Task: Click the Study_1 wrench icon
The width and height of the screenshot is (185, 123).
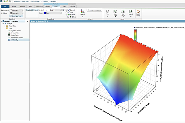Action: click(x=5, y=24)
